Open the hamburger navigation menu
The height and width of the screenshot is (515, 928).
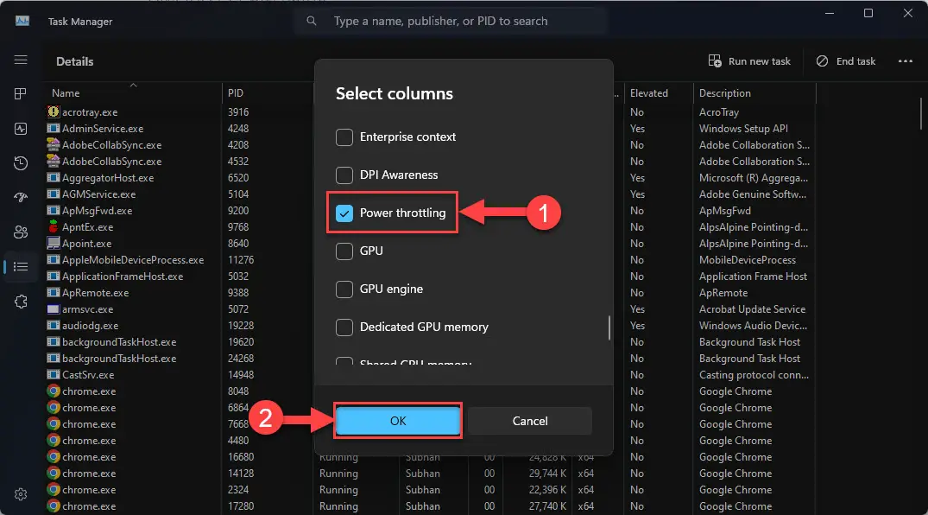coord(21,60)
